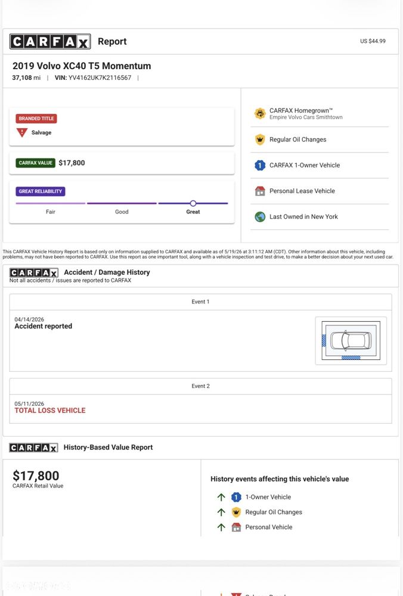Click the car damage location diagram
Viewport: 403px width, 596px height.
351,340
